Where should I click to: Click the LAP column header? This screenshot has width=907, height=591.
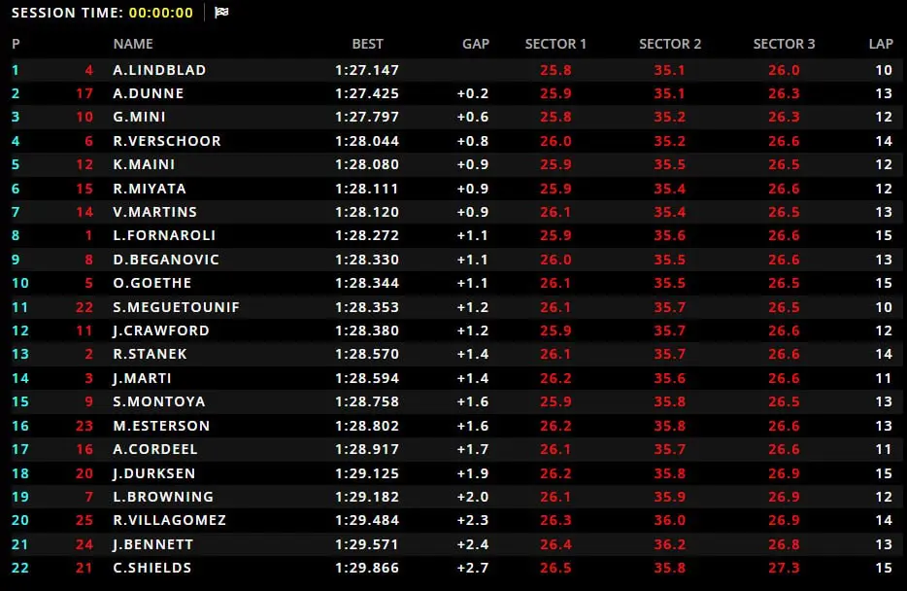click(881, 44)
